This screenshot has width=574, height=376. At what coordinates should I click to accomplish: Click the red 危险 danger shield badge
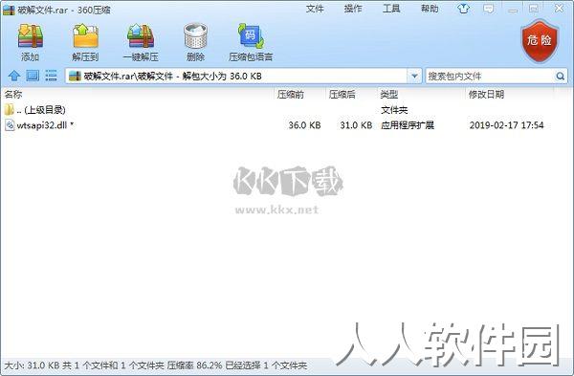(540, 41)
